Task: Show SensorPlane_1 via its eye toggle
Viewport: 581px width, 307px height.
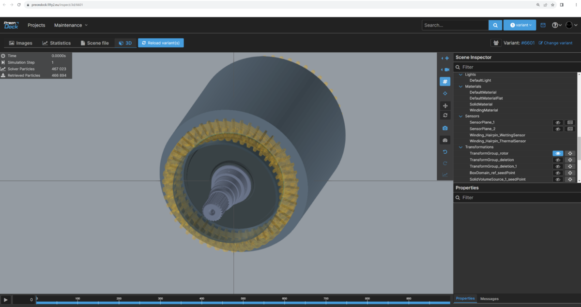Action: coord(558,123)
